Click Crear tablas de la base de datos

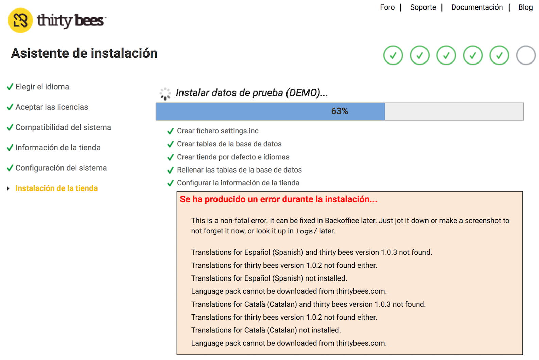[x=229, y=144]
